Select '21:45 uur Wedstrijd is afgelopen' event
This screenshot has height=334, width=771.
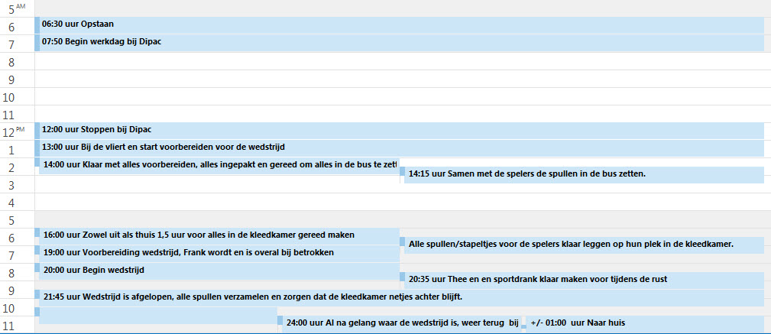pyautogui.click(x=400, y=297)
